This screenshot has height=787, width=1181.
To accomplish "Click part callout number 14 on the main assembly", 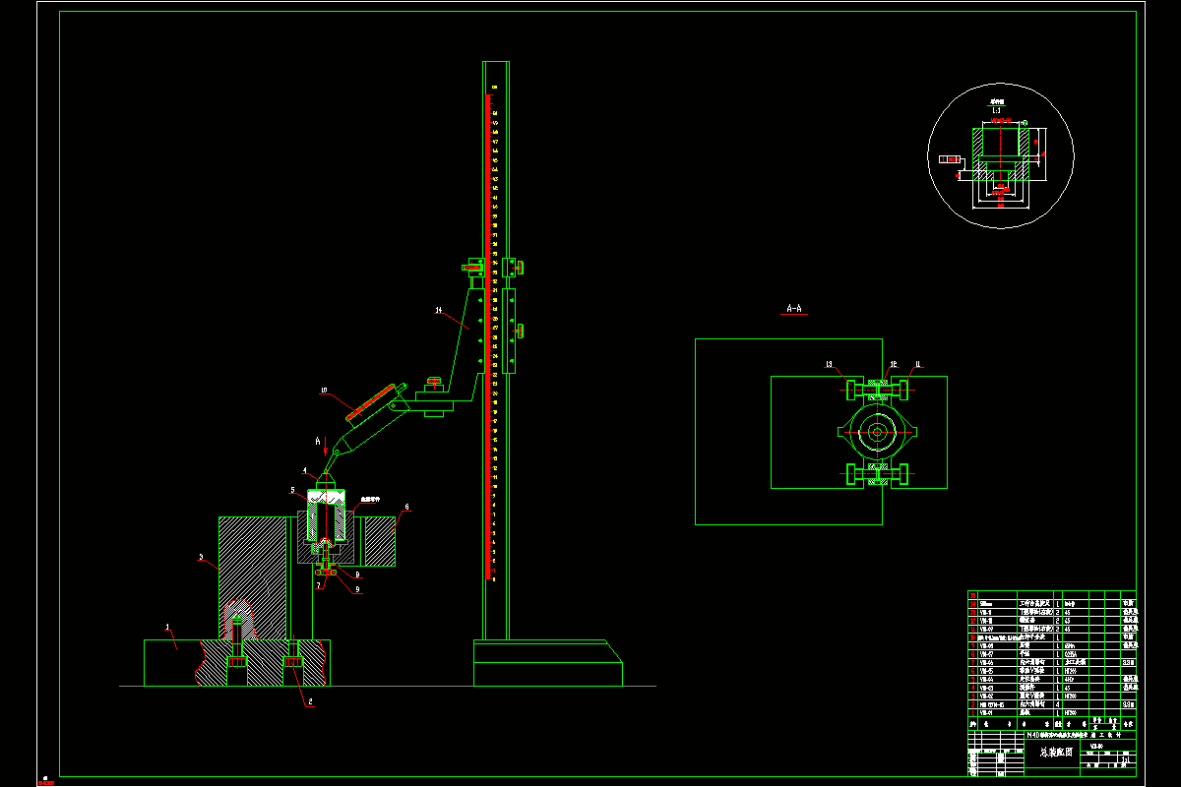I will (439, 311).
